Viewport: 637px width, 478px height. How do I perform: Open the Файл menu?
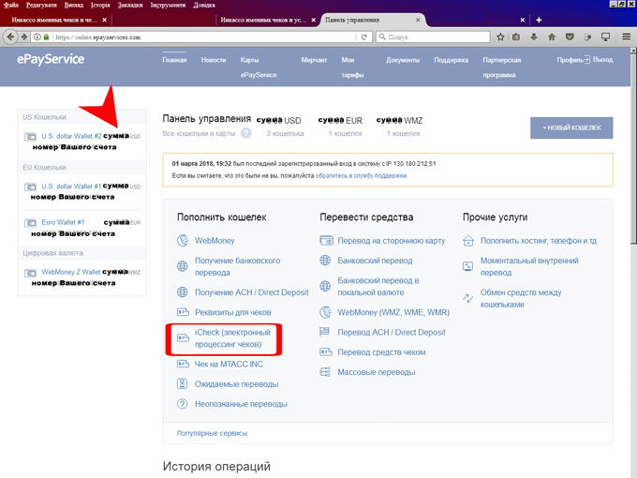pyautogui.click(x=11, y=5)
